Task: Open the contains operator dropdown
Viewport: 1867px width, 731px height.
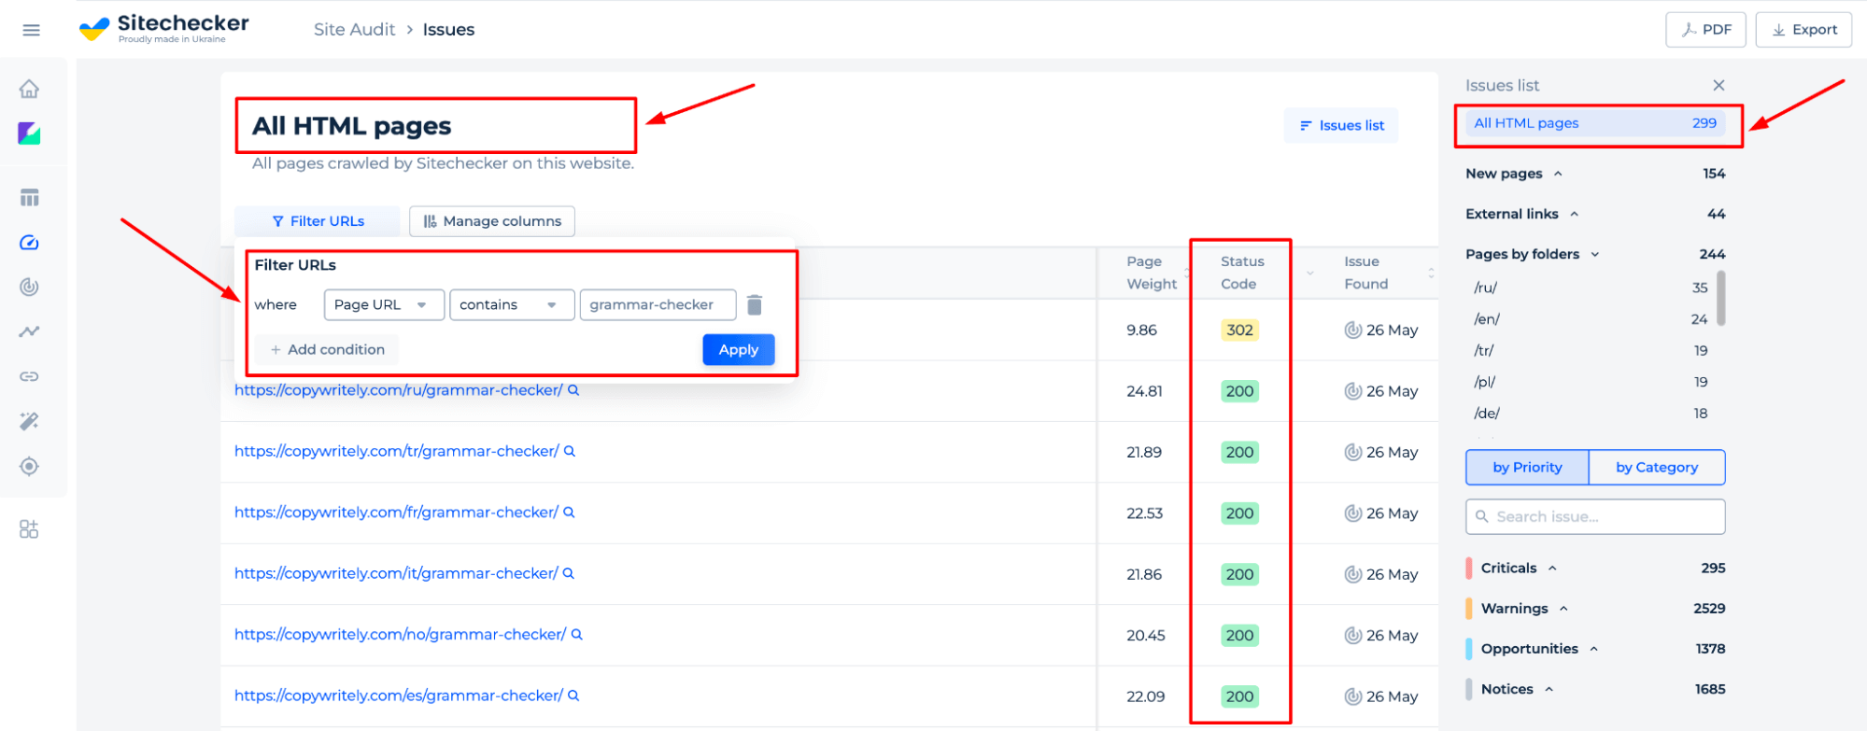Action: pos(512,305)
